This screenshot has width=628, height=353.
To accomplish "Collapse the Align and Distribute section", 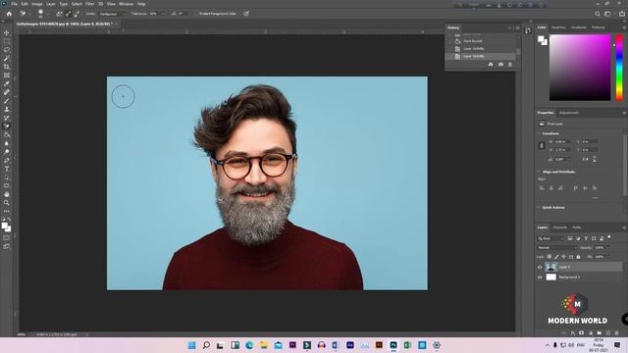I will click(539, 172).
